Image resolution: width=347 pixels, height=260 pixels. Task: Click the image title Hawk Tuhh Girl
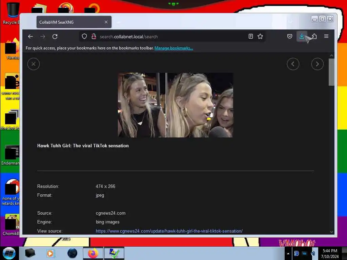coord(83,146)
